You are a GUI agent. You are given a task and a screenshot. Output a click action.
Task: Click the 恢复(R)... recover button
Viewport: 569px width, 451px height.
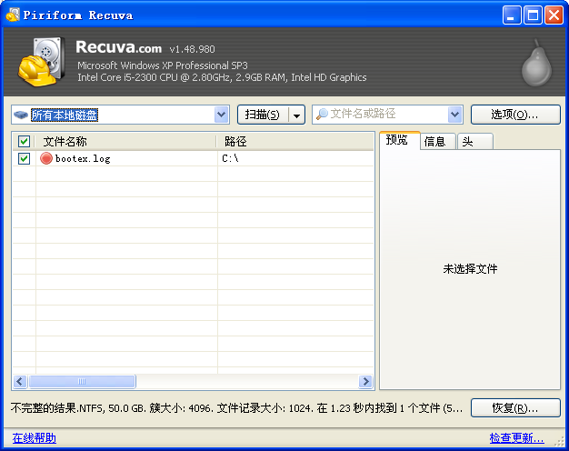[x=515, y=408]
